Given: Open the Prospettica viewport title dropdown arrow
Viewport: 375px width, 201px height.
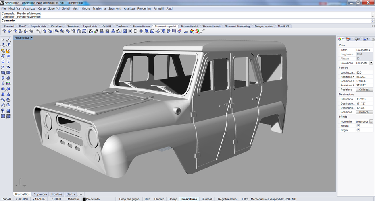Looking at the screenshot, I should [31, 38].
